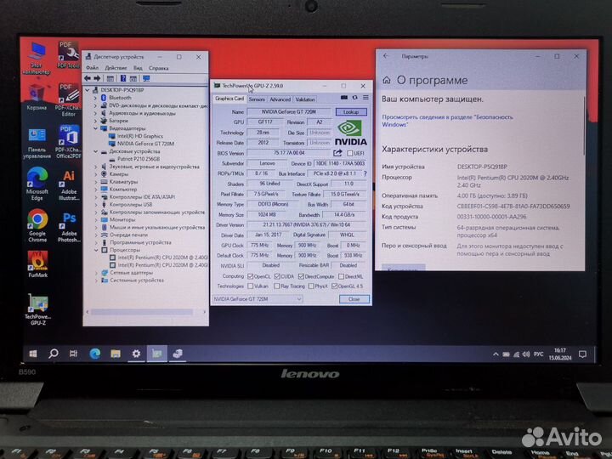
Task: Click the Lookup button
Action: pos(351,111)
